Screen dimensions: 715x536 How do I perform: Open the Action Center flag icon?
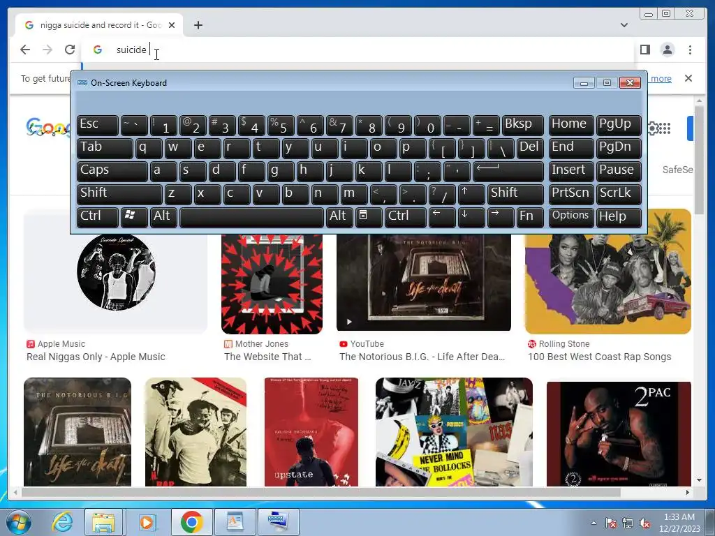pos(611,523)
